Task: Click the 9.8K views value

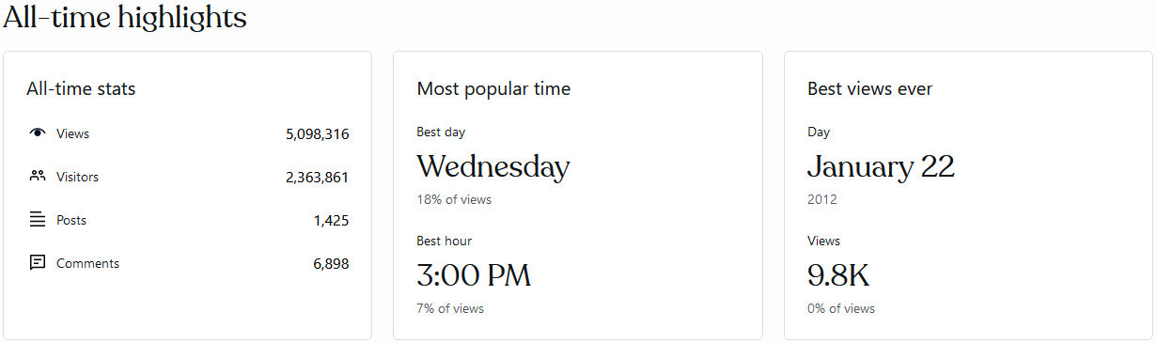Action: tap(838, 275)
